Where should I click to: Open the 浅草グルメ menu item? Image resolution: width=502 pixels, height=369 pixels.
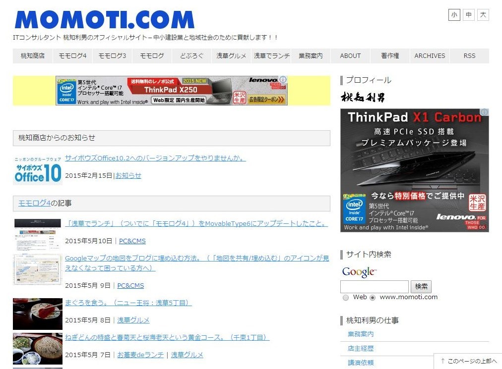tap(231, 56)
